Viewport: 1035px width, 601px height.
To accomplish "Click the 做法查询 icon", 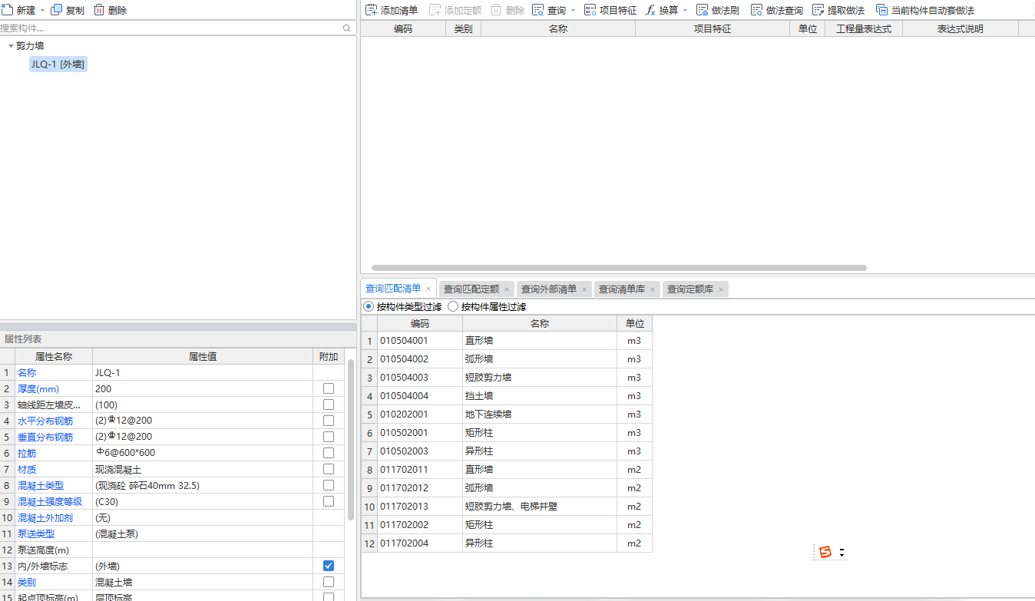I will pos(757,10).
